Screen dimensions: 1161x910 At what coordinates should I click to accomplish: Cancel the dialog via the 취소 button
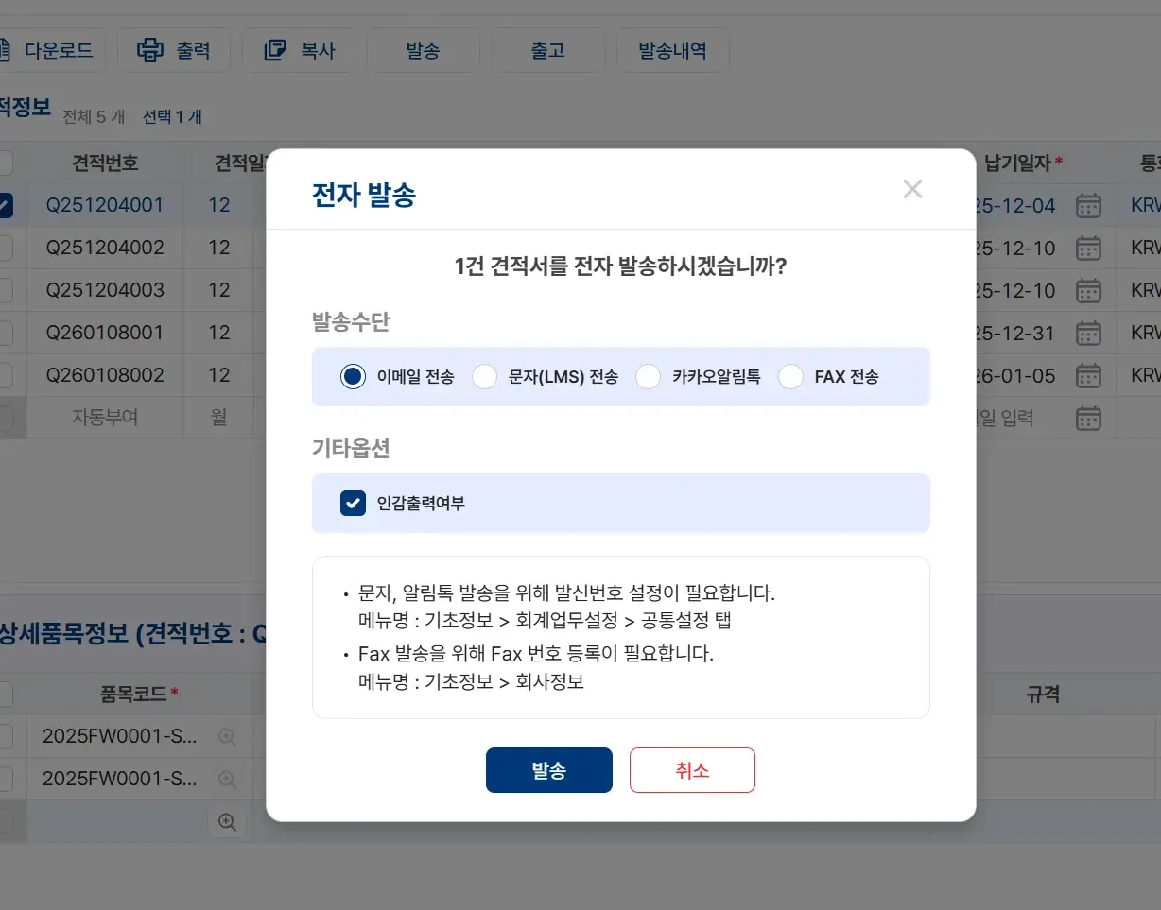[692, 769]
